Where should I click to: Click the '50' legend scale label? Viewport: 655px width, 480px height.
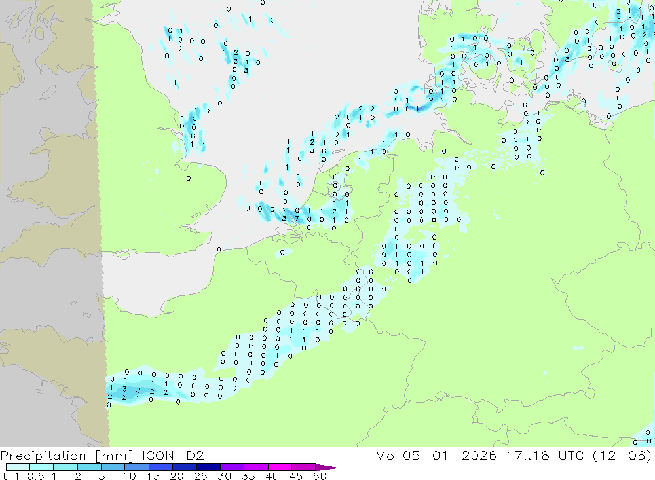point(320,476)
